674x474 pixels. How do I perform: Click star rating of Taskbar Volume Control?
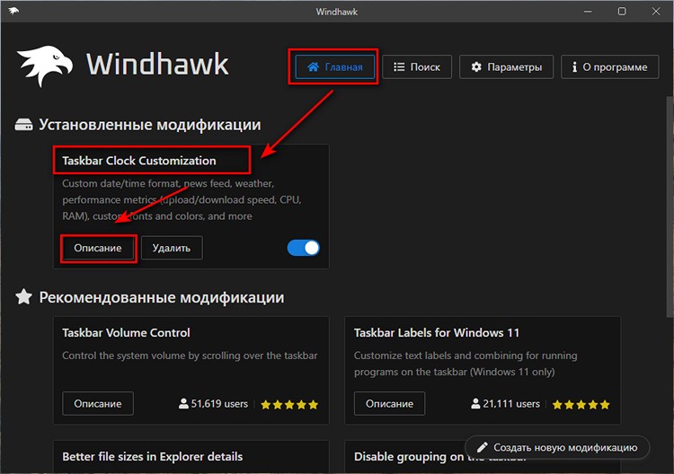tap(289, 405)
